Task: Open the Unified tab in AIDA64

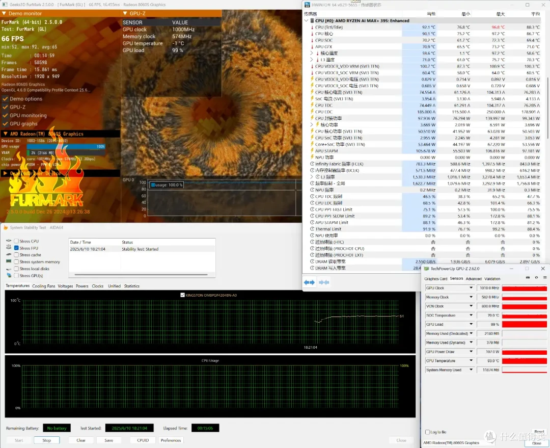Action: coord(114,286)
